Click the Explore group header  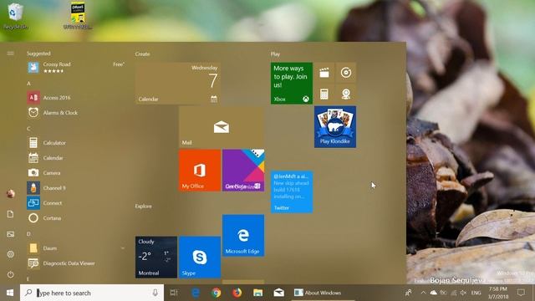point(143,207)
